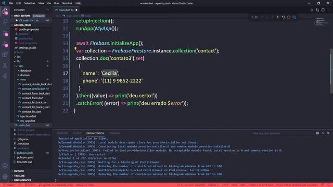333x187 pixels.
Task: Open the Explorer view in activity bar
Action: (x=5, y=11)
